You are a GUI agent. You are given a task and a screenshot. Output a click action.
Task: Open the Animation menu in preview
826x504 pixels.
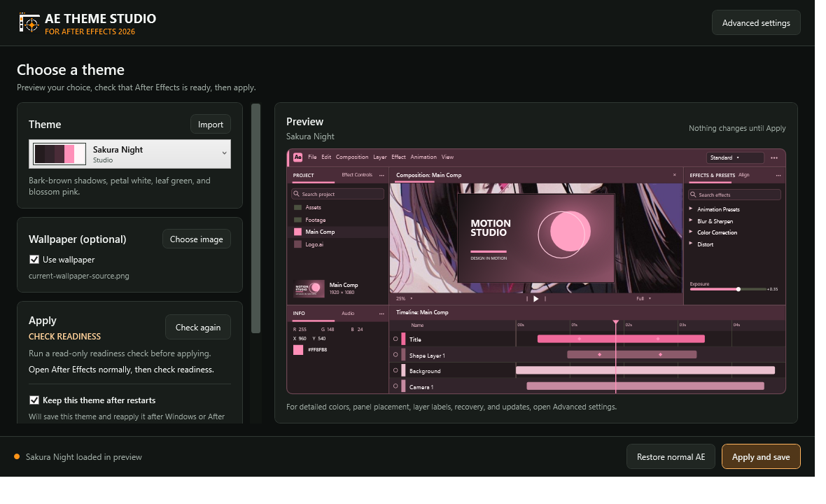(423, 157)
